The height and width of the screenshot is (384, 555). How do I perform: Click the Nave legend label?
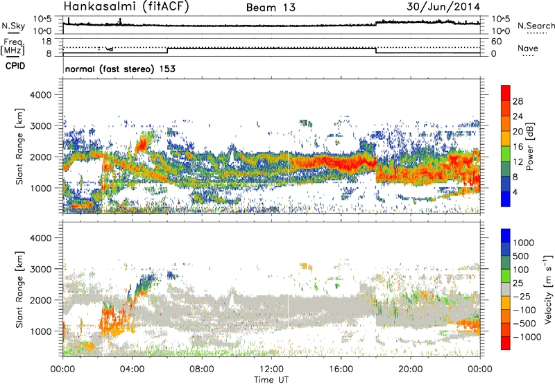point(528,48)
